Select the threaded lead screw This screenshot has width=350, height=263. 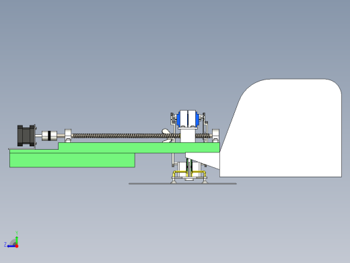[126, 136]
